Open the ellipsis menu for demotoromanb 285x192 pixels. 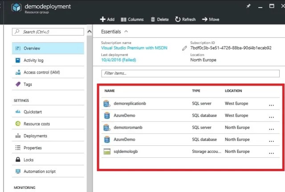tap(271, 129)
